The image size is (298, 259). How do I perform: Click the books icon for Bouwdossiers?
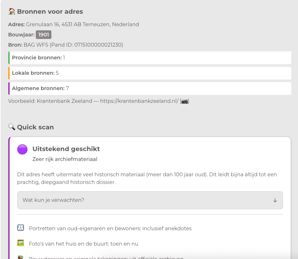coord(21,257)
